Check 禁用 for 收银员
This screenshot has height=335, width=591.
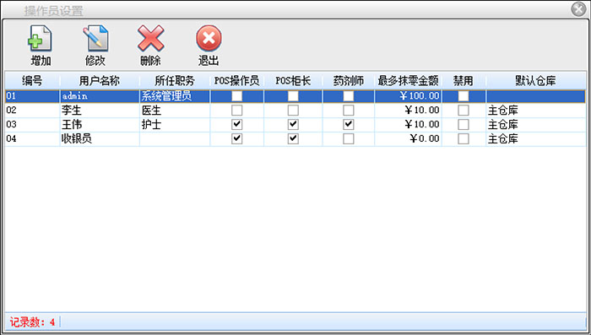[464, 138]
